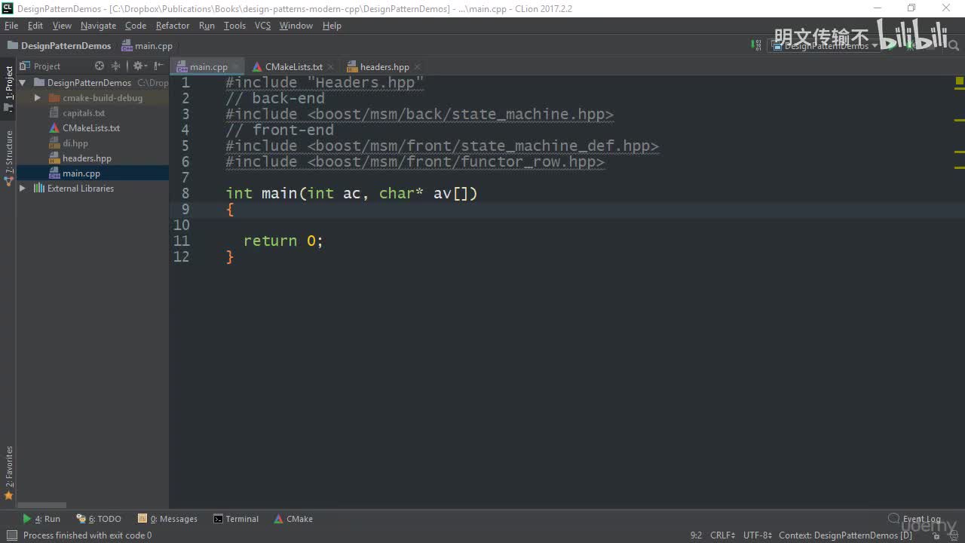Open the Window menu
Screen dimensions: 965x543
click(296, 26)
